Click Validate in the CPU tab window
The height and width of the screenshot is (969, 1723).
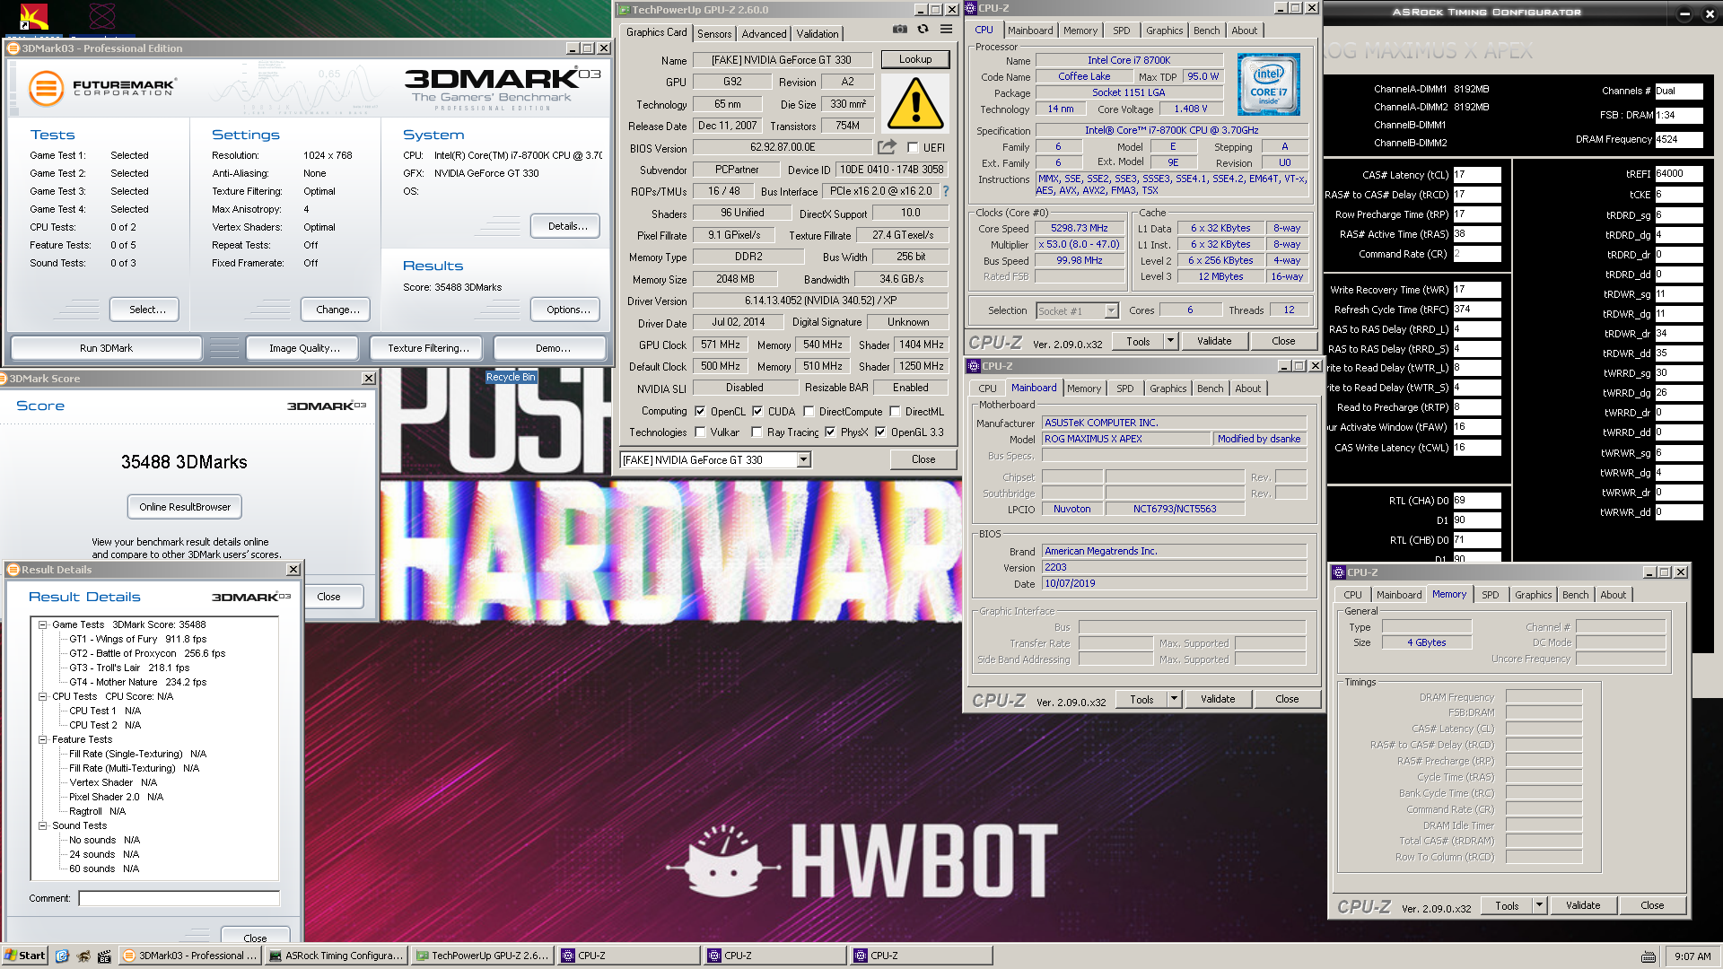click(x=1214, y=342)
